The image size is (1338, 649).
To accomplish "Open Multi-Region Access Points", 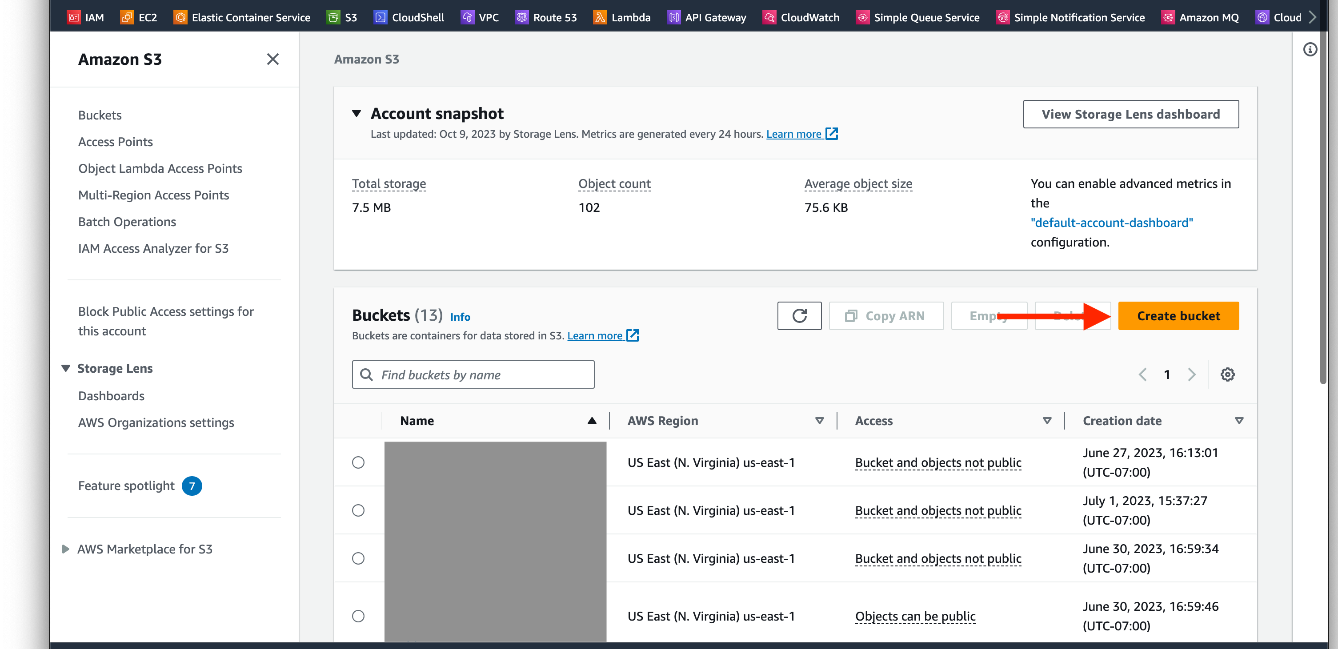I will pyautogui.click(x=153, y=195).
